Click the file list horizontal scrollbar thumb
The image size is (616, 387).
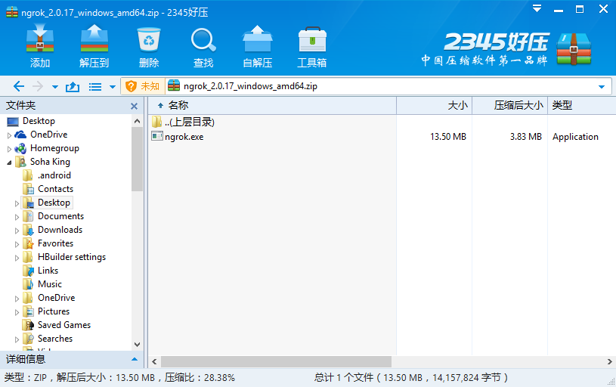click(x=276, y=361)
